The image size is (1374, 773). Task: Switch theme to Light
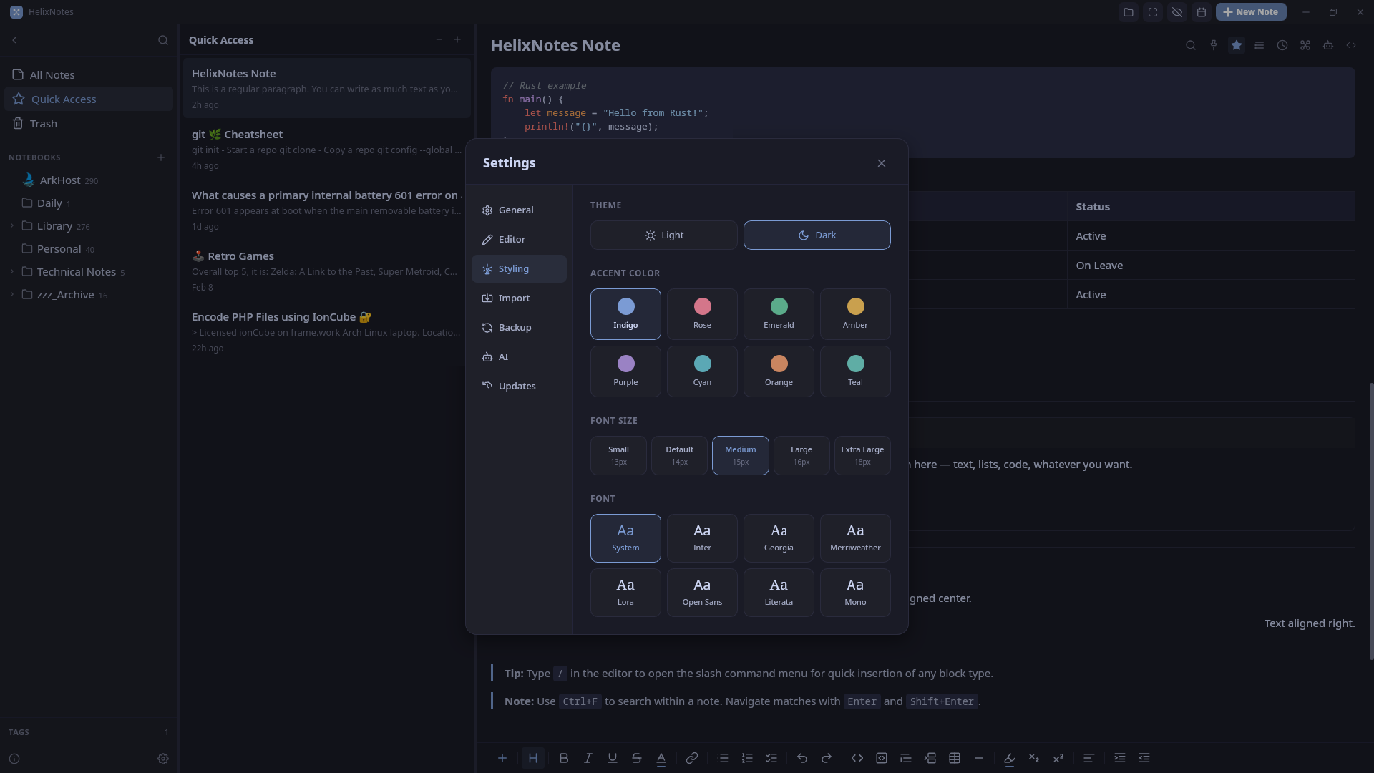point(663,235)
